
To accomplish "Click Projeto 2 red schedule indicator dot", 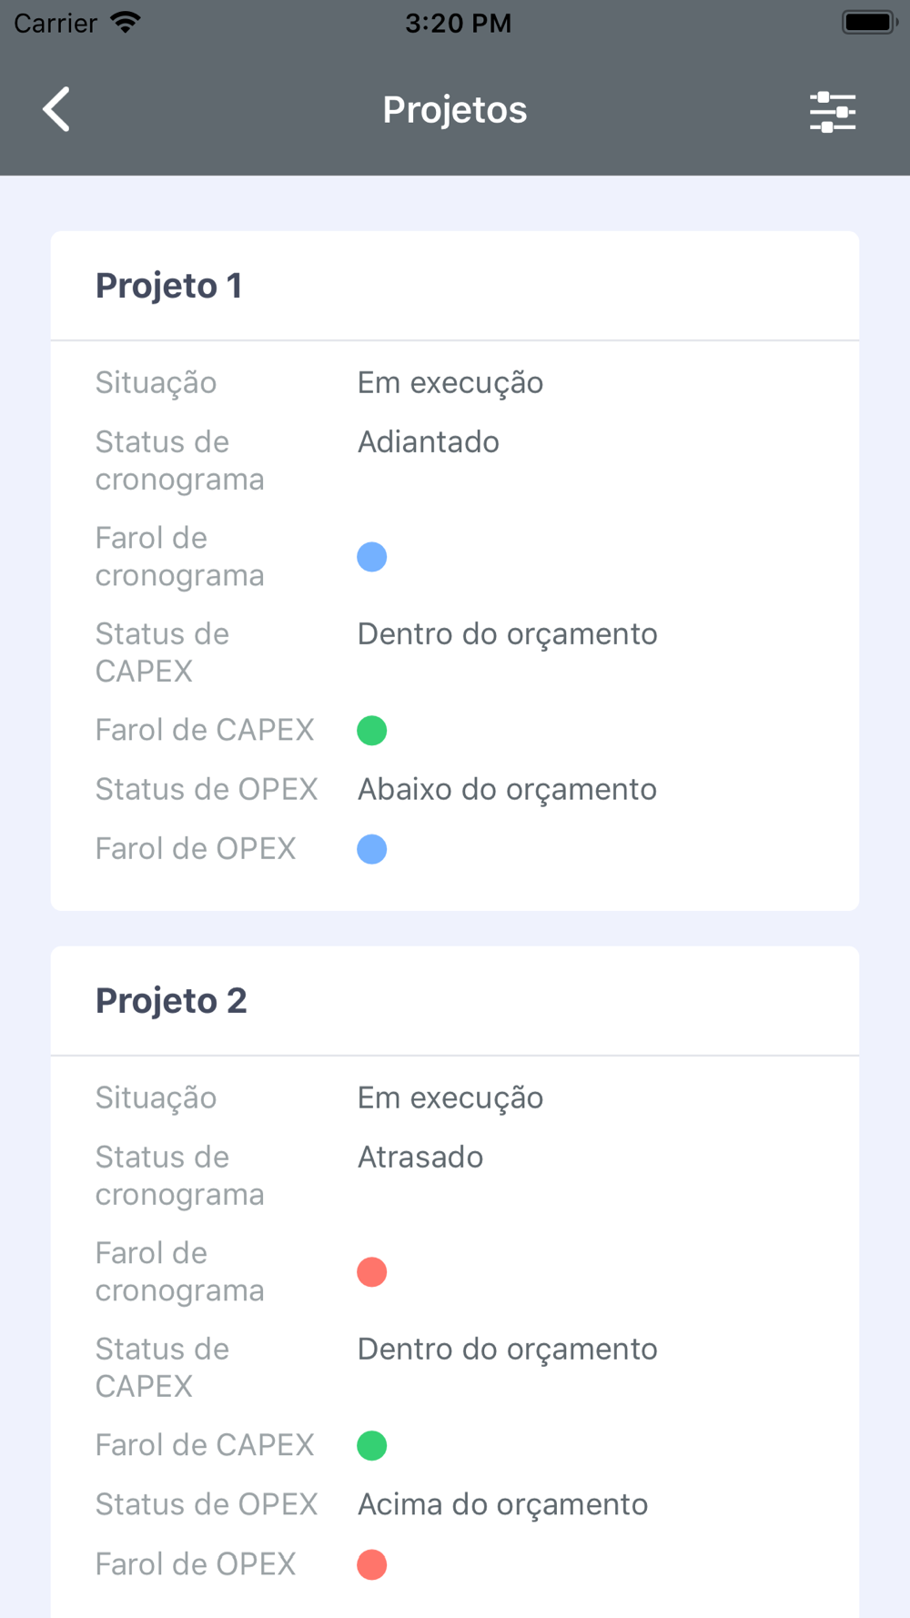I will [371, 1272].
